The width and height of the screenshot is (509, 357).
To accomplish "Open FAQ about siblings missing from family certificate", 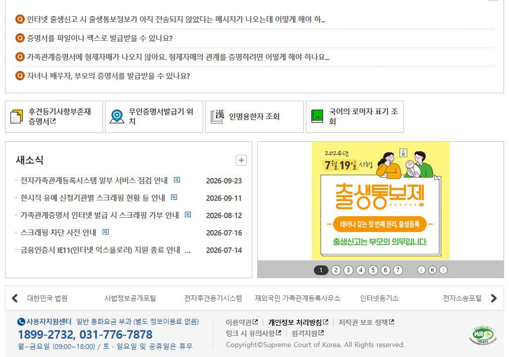I will click(178, 57).
